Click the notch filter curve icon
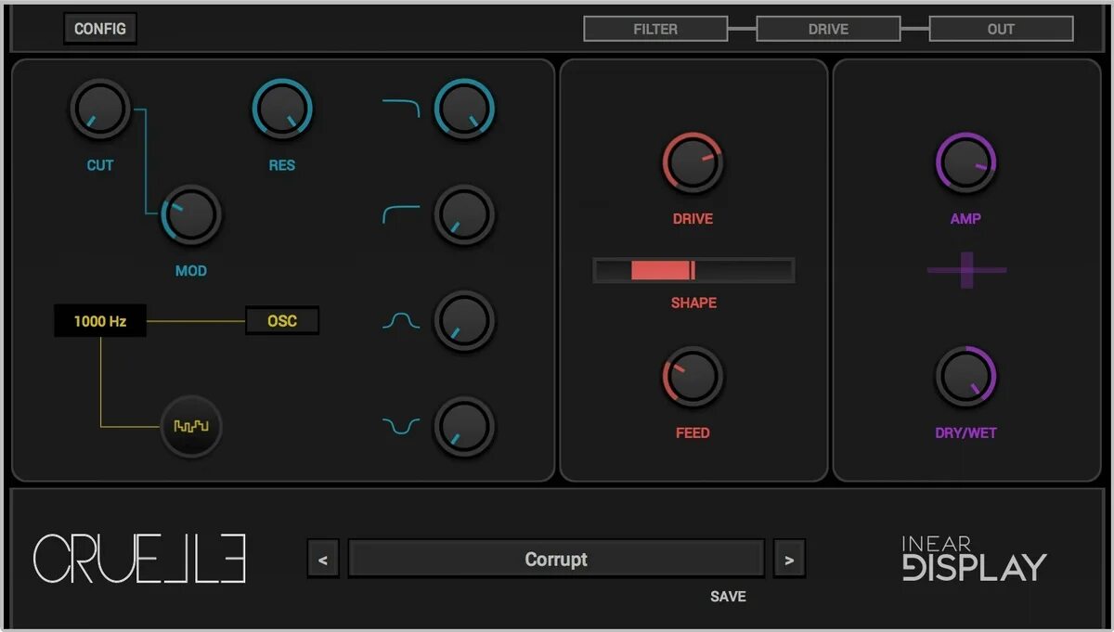 pos(401,427)
